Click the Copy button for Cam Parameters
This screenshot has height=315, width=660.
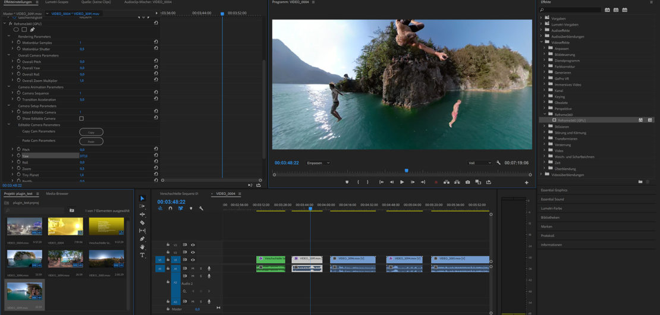[x=91, y=132]
